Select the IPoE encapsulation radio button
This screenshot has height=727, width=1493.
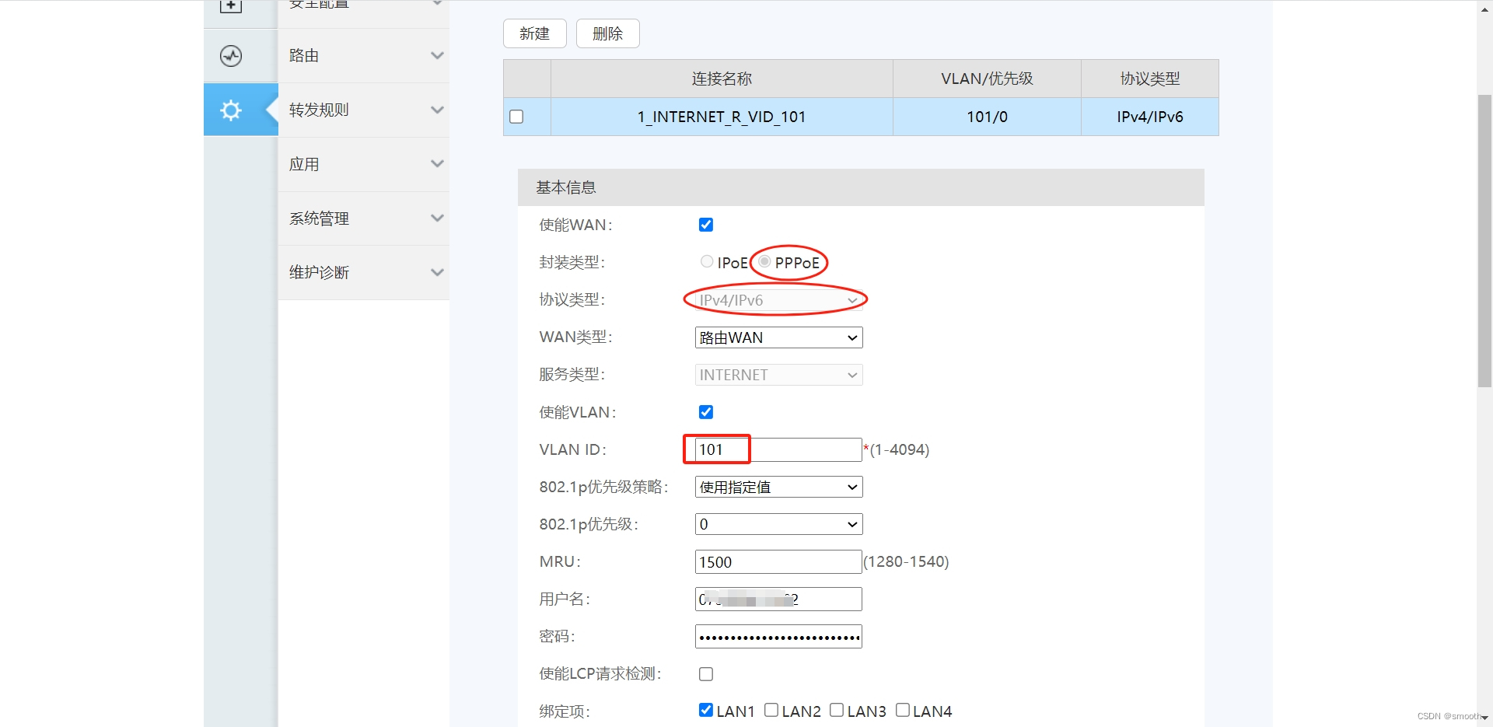point(707,261)
